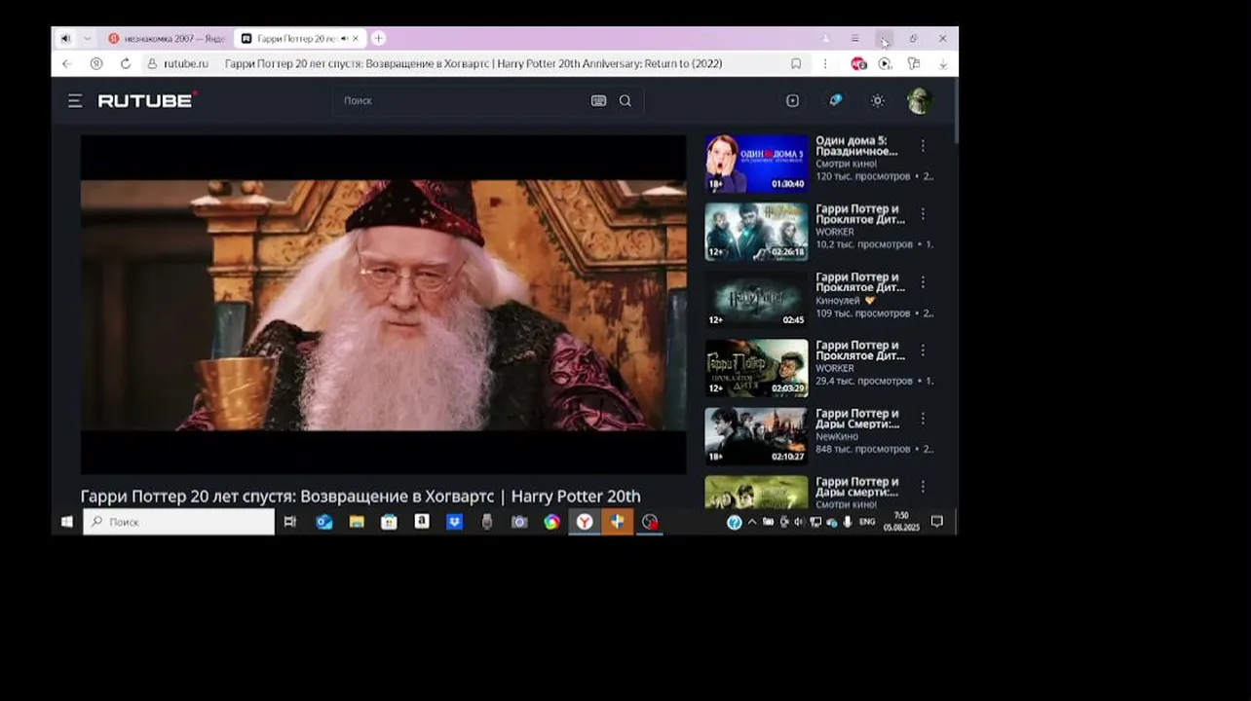Open the Windows Start menu
Screen dimensions: 1251x701
pyautogui.click(x=66, y=522)
